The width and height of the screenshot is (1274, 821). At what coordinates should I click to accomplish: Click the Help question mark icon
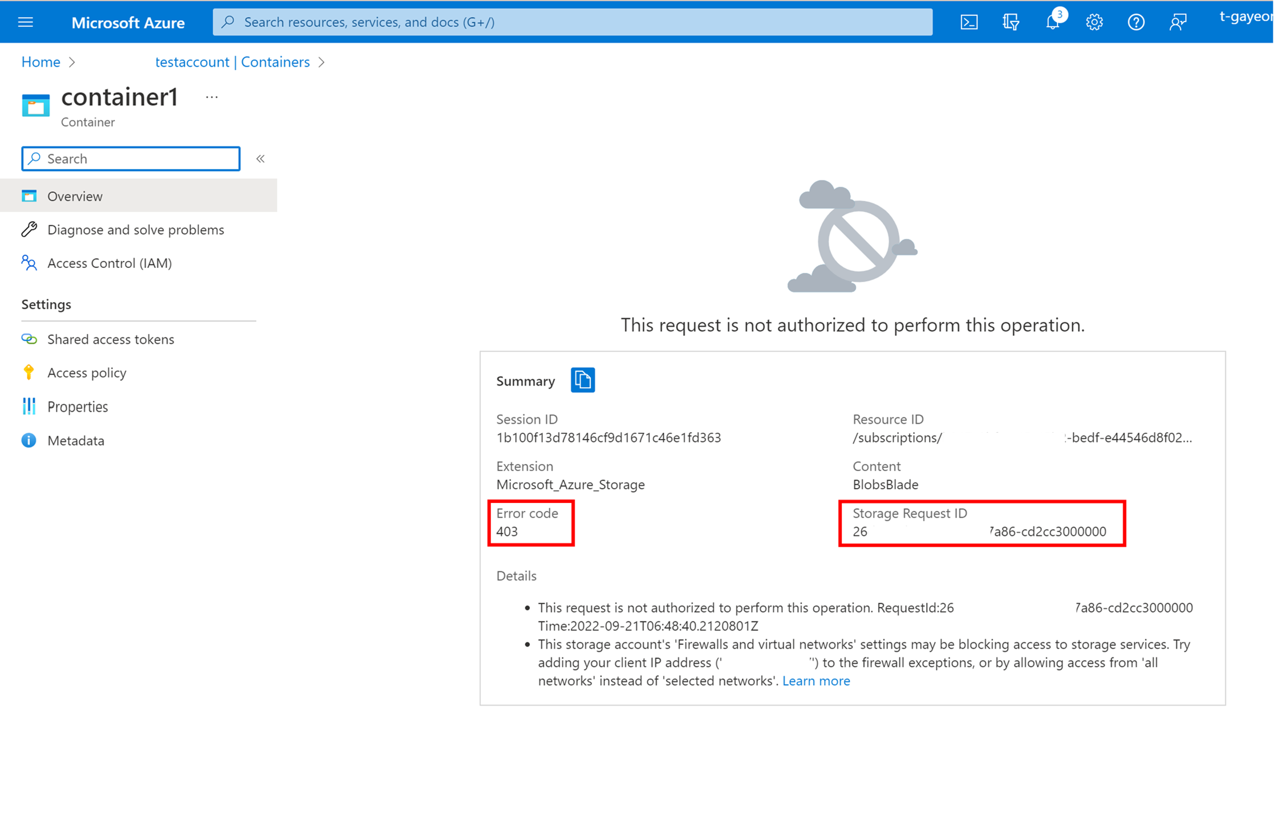[1135, 22]
